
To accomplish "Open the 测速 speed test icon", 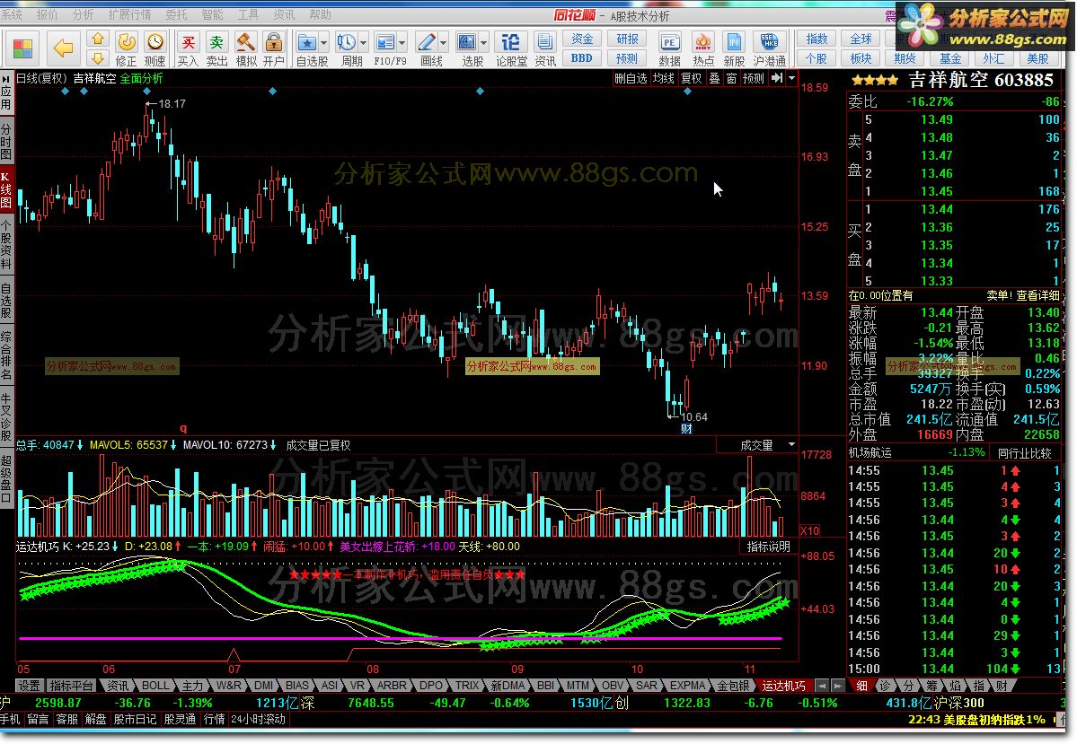I will point(154,49).
